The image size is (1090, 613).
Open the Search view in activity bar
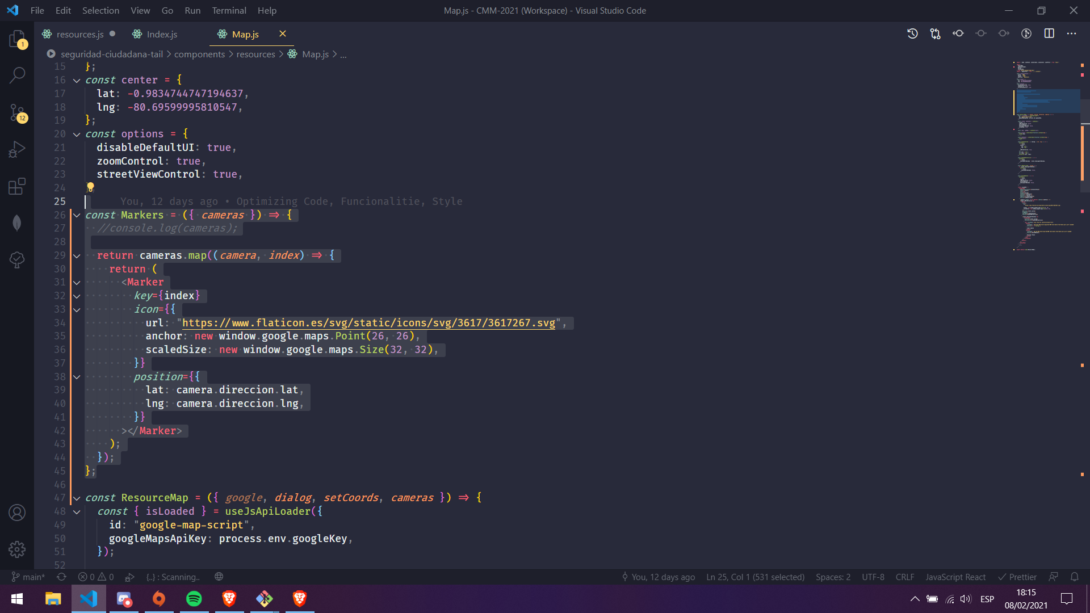pyautogui.click(x=17, y=74)
